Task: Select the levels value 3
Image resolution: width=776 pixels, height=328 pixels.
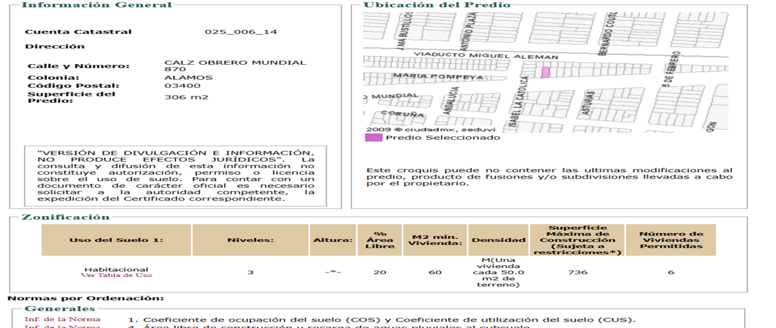Action: [250, 272]
